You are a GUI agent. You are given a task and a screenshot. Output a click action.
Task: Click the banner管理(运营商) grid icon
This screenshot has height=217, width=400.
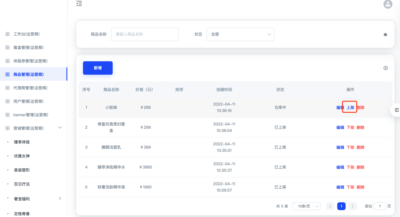[x=8, y=115]
